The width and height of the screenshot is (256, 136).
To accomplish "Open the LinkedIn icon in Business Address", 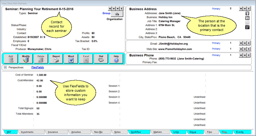I will (x=247, y=18).
